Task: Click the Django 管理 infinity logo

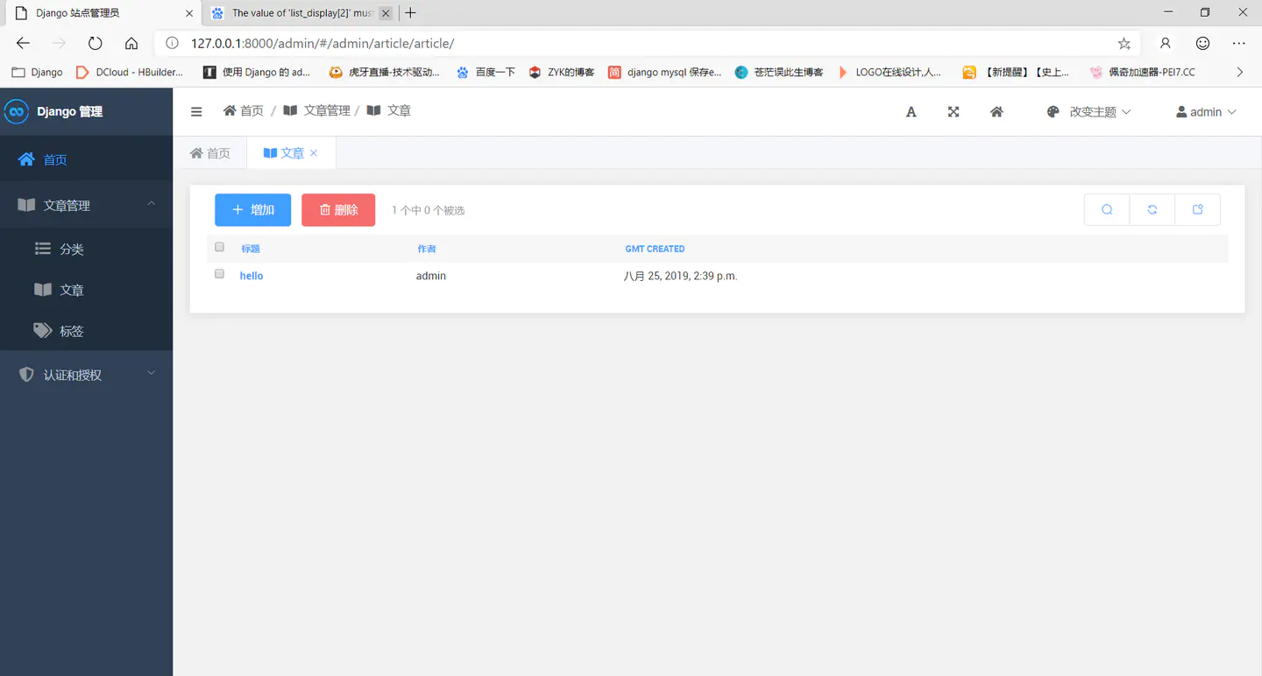Action: pyautogui.click(x=17, y=112)
